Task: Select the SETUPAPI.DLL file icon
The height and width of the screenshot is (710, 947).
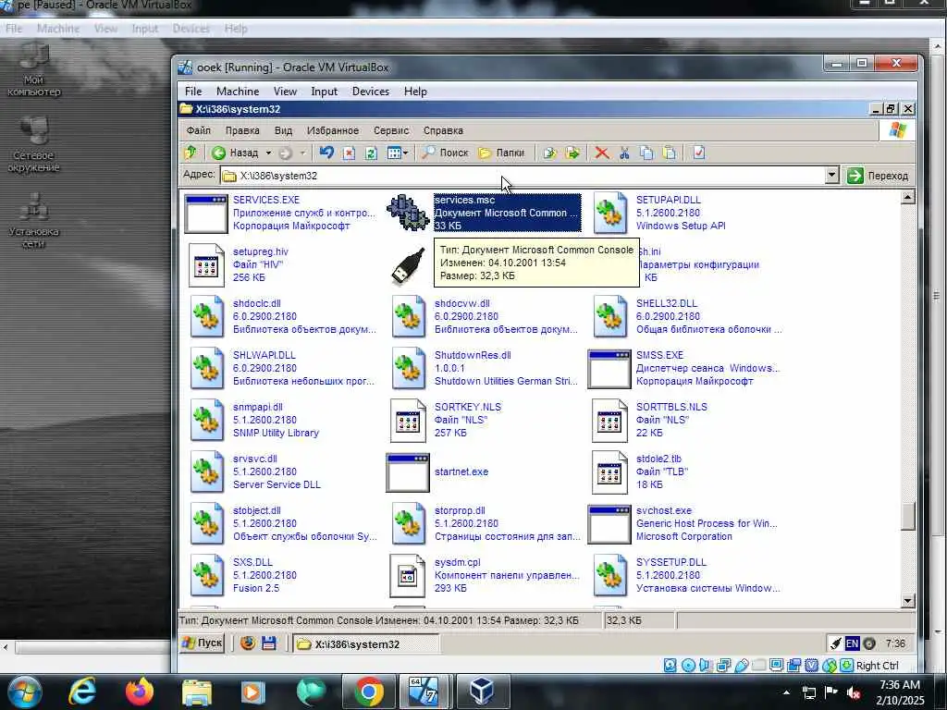Action: tap(609, 213)
